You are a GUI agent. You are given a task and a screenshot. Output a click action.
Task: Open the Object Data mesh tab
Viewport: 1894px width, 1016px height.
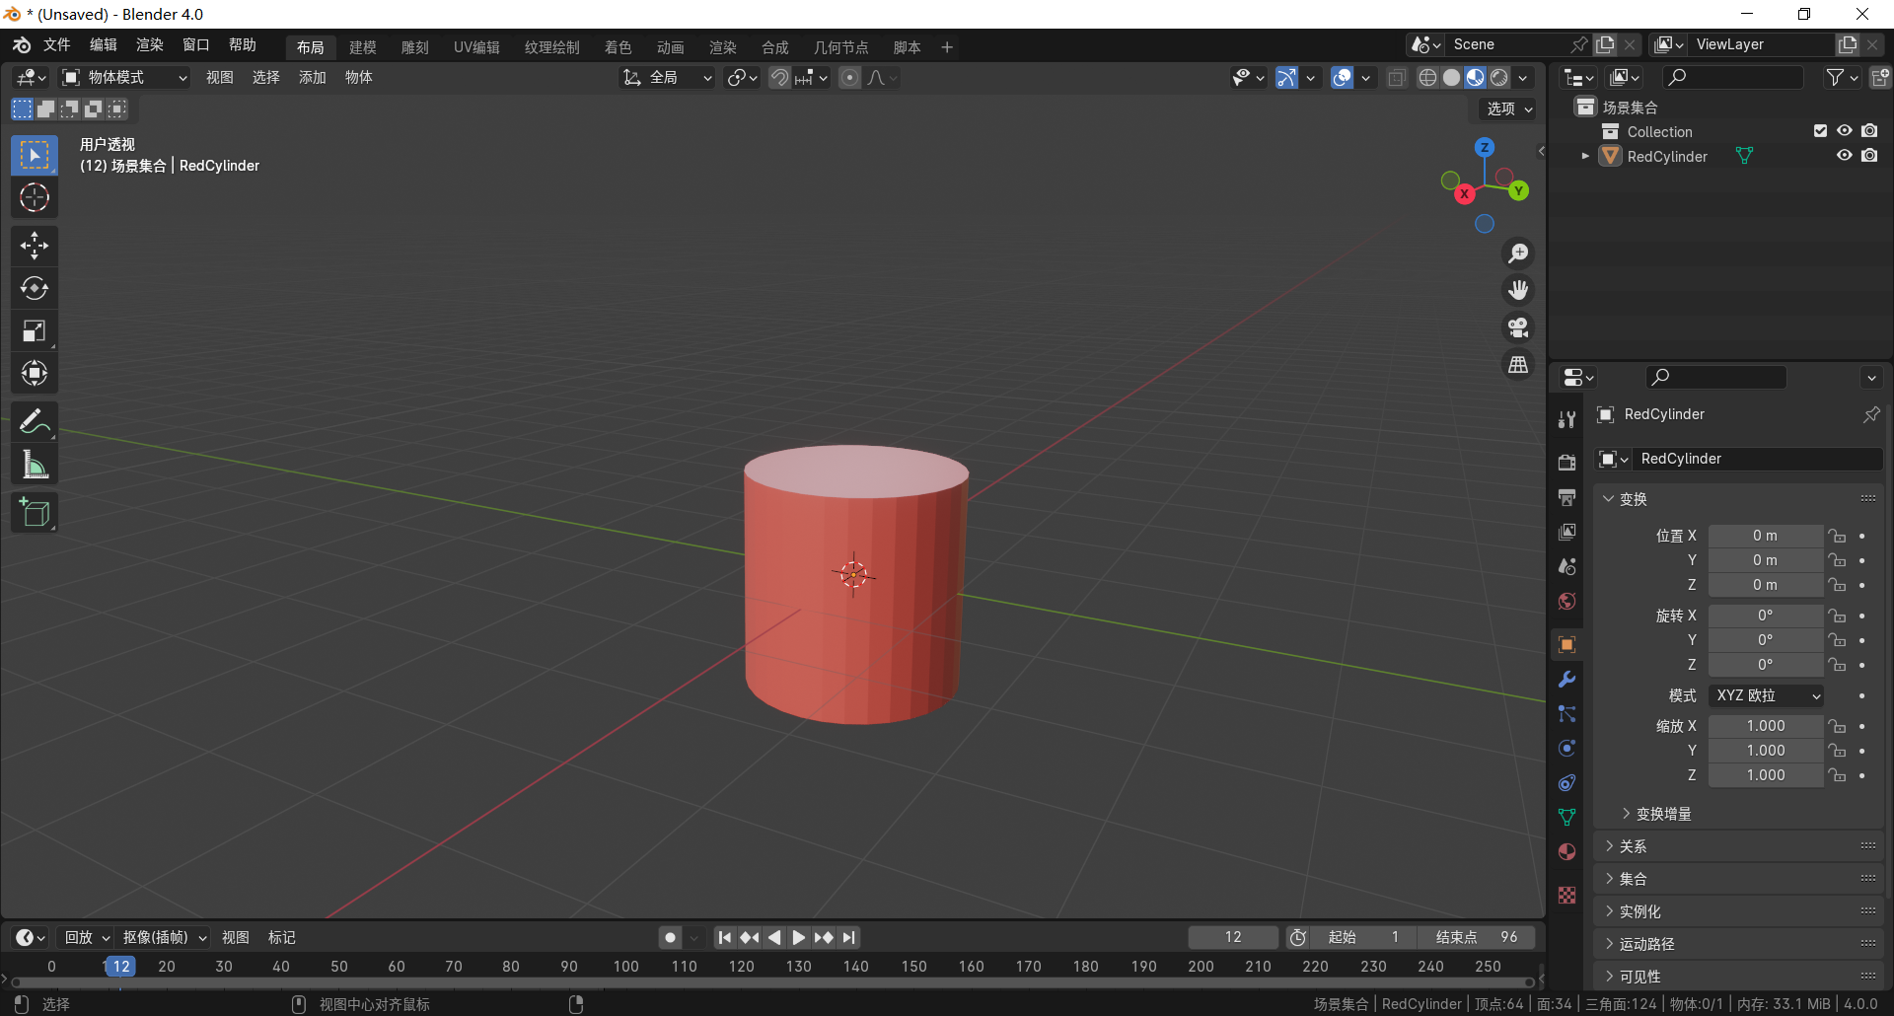(1566, 817)
